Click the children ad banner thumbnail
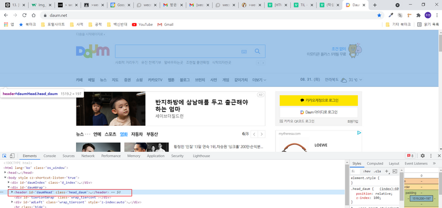 point(110,109)
